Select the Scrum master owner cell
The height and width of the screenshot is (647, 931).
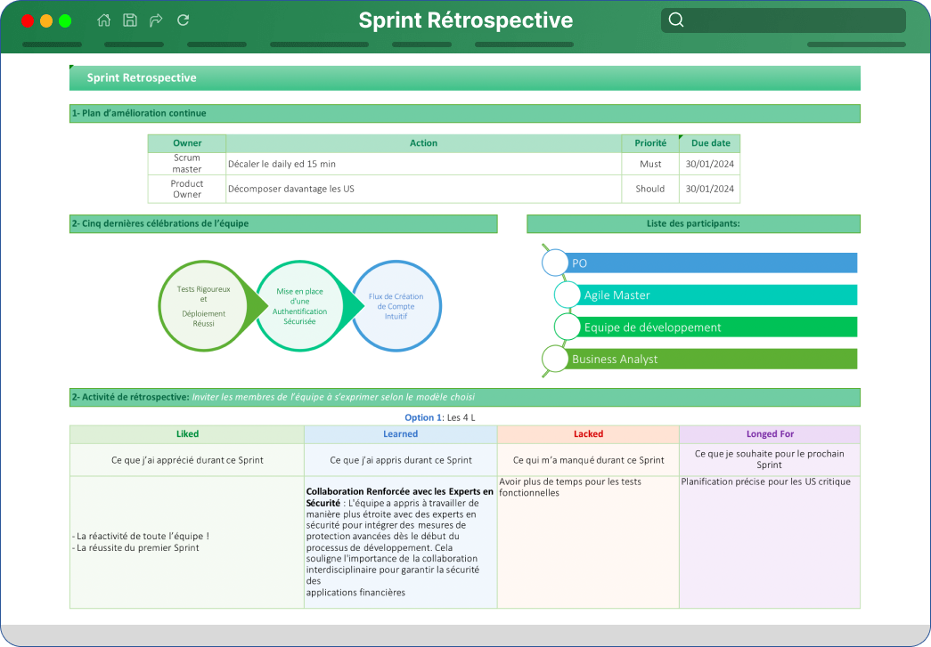[187, 163]
